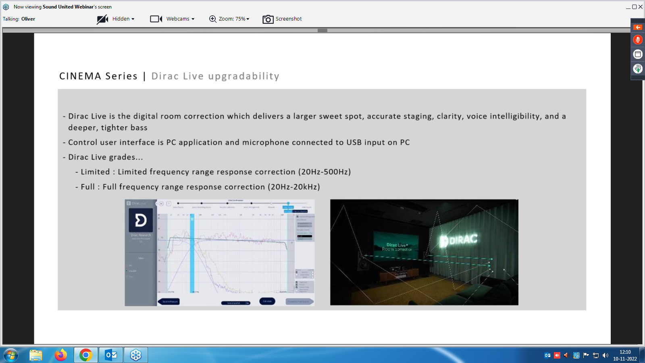Unmute the red microphone button
Viewport: 645px width, 363px height.
[x=638, y=40]
